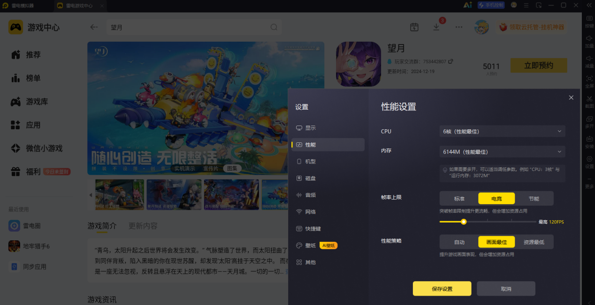
Task: Expand the CPU 6核 dropdown
Action: 502,132
